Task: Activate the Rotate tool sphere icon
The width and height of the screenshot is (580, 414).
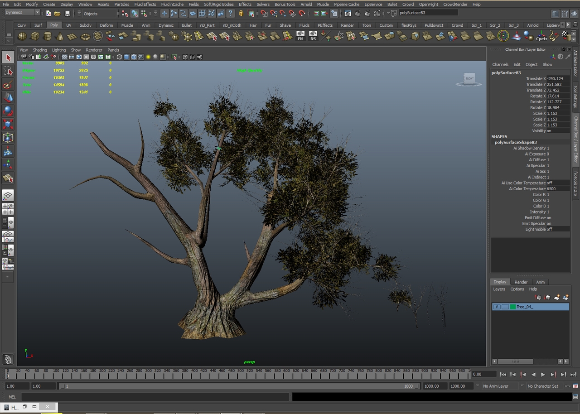Action: click(8, 111)
